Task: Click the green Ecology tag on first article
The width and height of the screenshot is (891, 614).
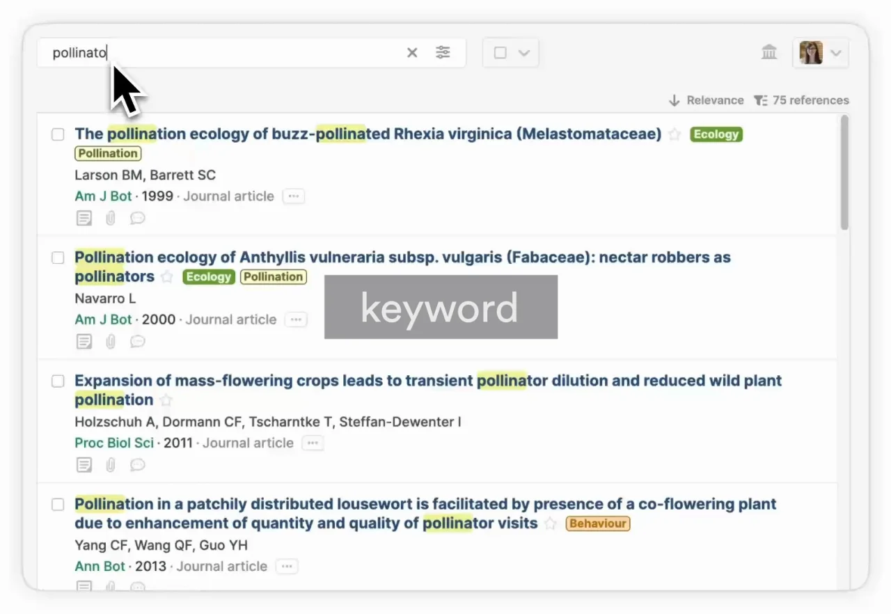Action: point(716,134)
